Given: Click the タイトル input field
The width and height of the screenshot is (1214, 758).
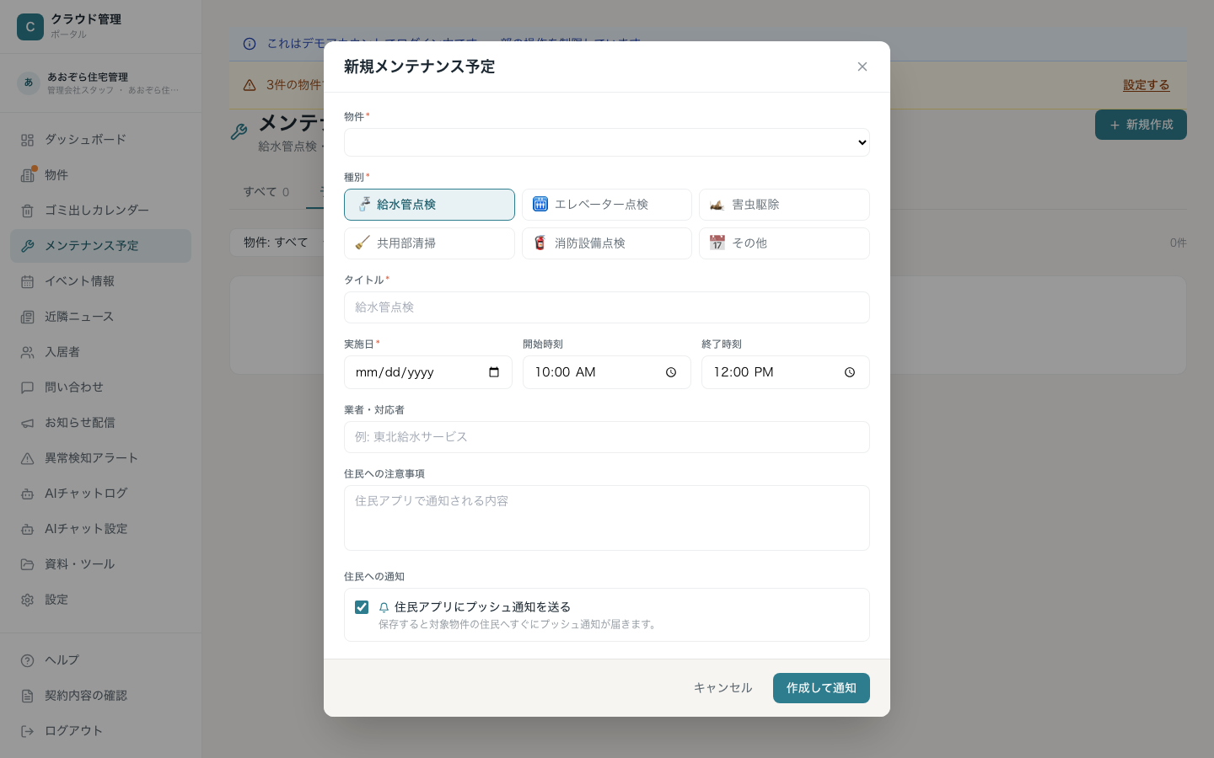Looking at the screenshot, I should (607, 307).
